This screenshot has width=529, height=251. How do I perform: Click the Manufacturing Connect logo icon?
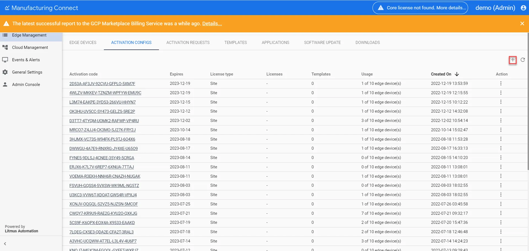(x=7, y=8)
